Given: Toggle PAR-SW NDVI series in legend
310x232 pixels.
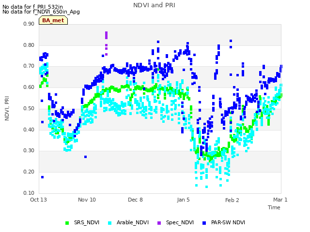Looking at the screenshot, I should click(224, 222).
